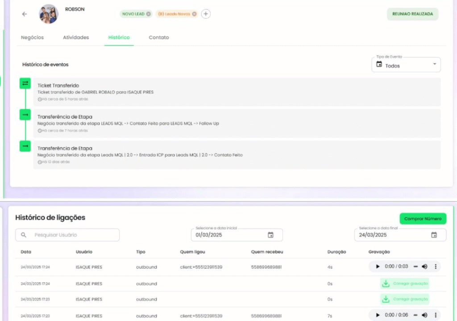The width and height of the screenshot is (457, 321).
Task: Click the Tipo column header
Action: point(141,252)
